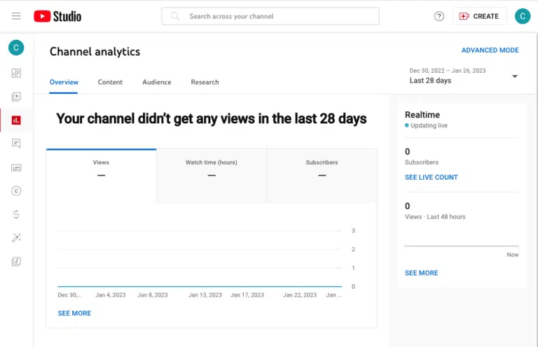This screenshot has width=538, height=347.
Task: Click the Jan 22, 2023 chart axis label
Action: [300, 295]
